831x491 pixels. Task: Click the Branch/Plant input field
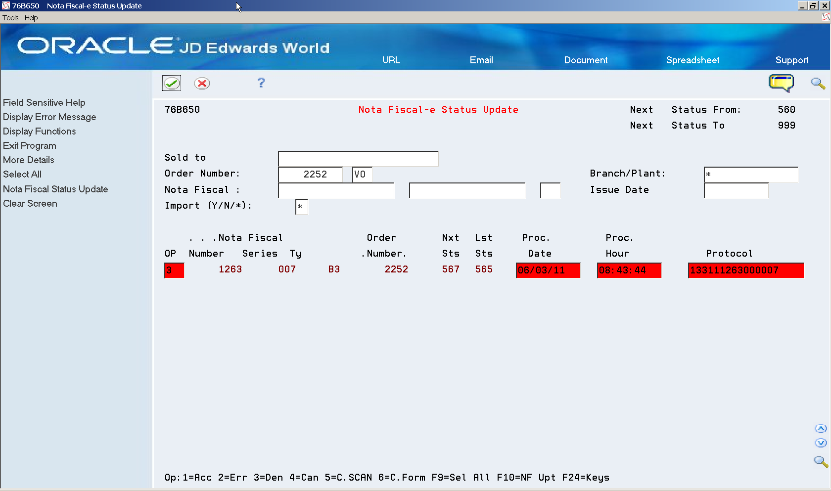(x=751, y=175)
